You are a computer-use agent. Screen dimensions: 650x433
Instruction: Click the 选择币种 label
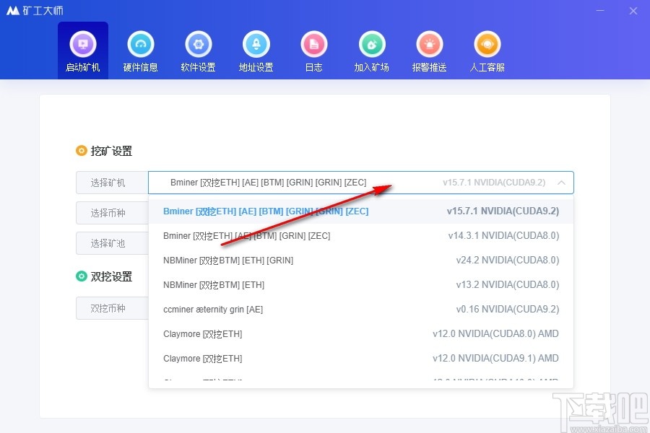click(108, 213)
